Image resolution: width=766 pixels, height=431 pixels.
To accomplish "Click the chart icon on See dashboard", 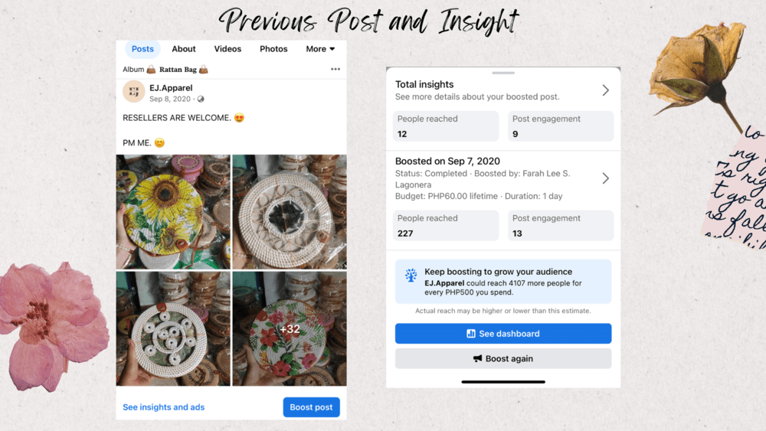I will (471, 334).
